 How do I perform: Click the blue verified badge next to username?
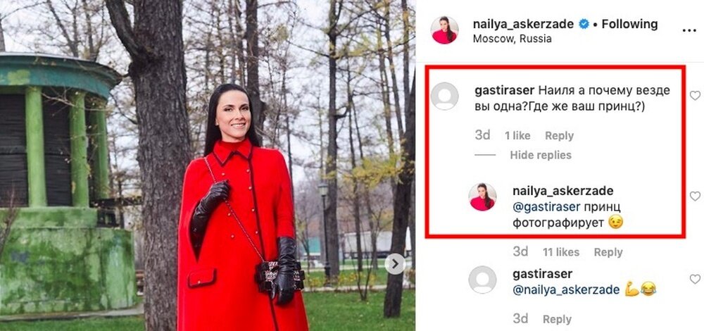pos(584,24)
